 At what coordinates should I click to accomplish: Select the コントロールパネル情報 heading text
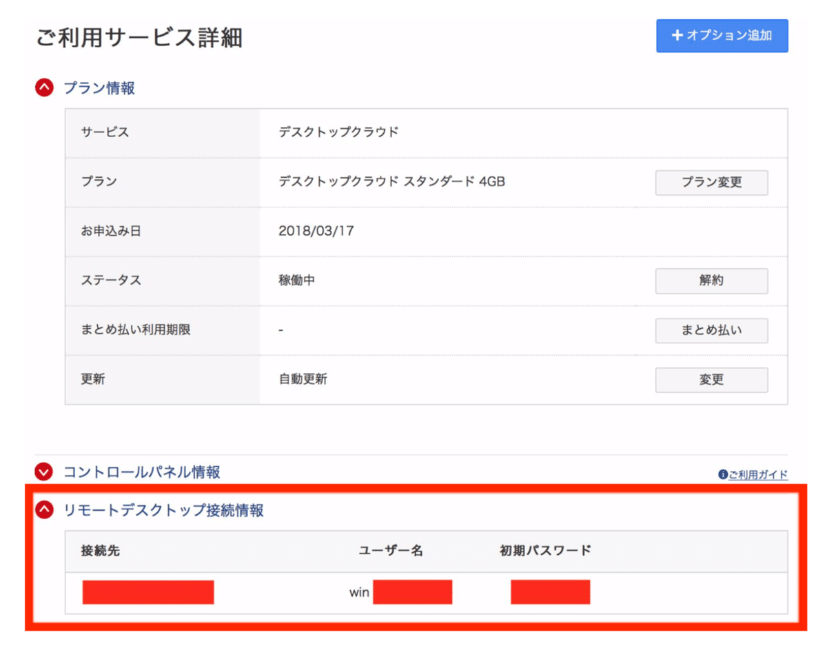click(x=142, y=472)
